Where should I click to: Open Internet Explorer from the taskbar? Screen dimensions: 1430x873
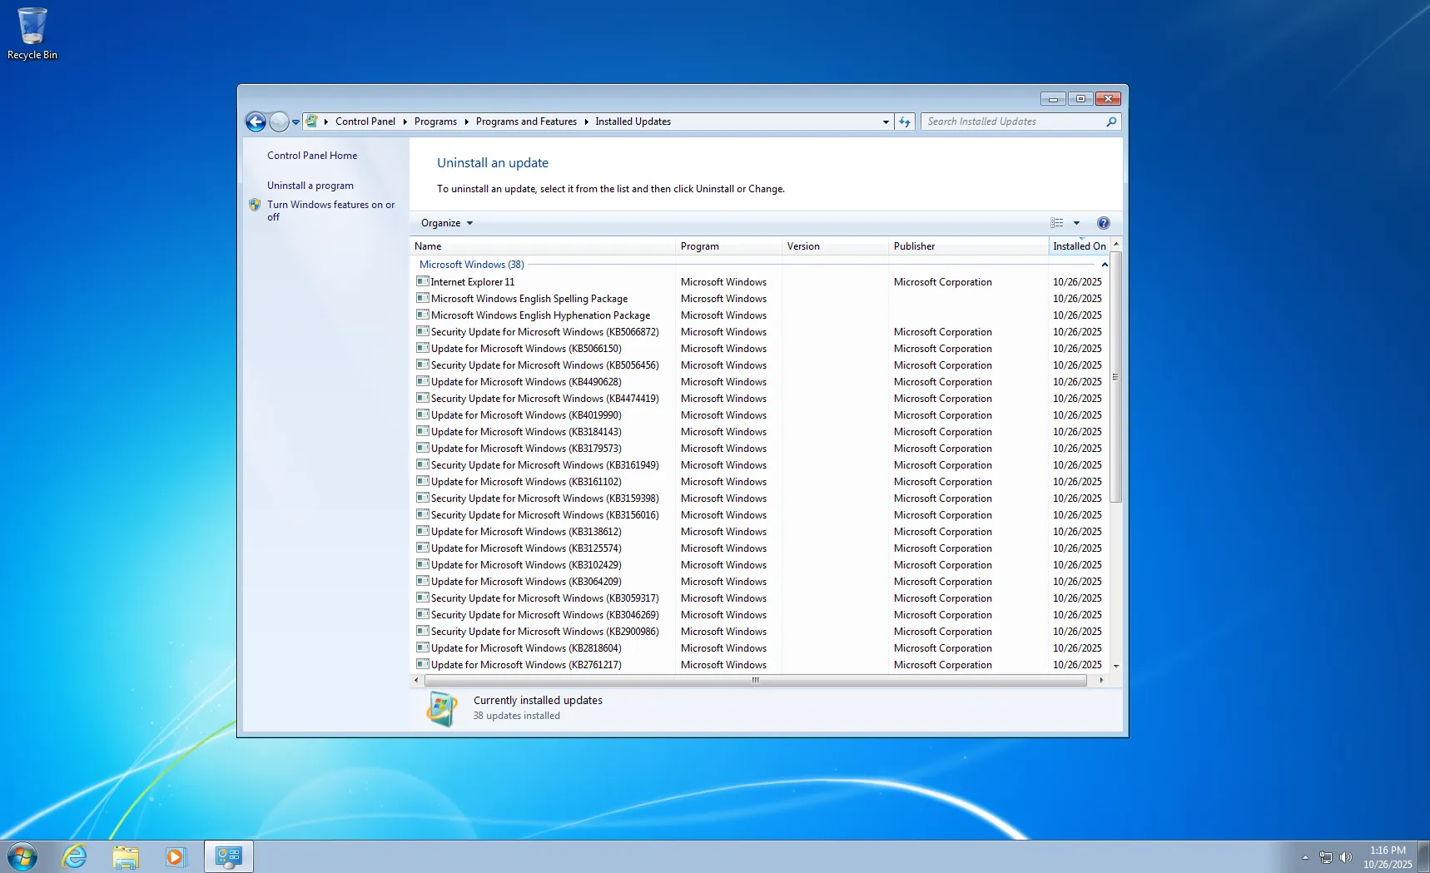pos(75,856)
